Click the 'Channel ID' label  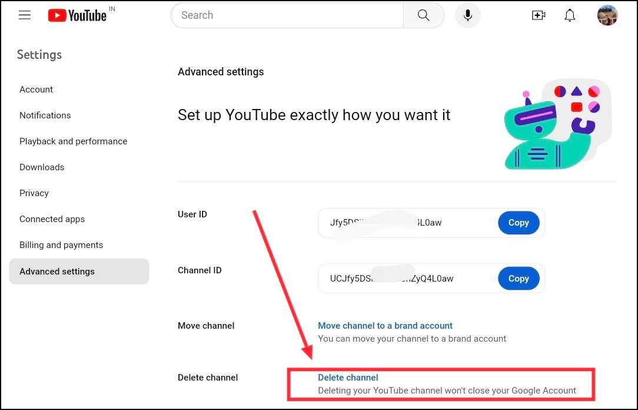(x=200, y=270)
